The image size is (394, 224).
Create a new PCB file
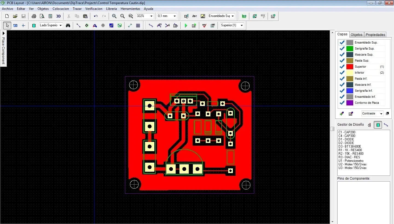pos(7,16)
